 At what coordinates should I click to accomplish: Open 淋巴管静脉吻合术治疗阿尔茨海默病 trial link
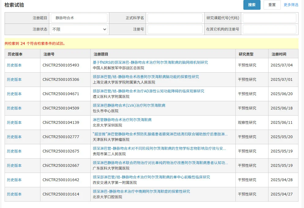click(122, 120)
